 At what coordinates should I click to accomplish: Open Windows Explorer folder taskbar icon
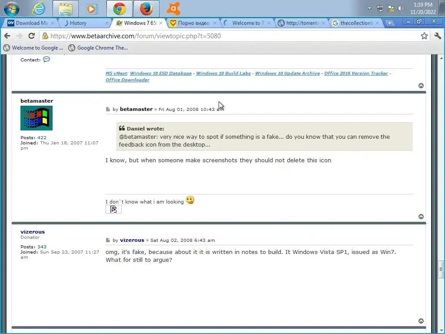[66, 9]
